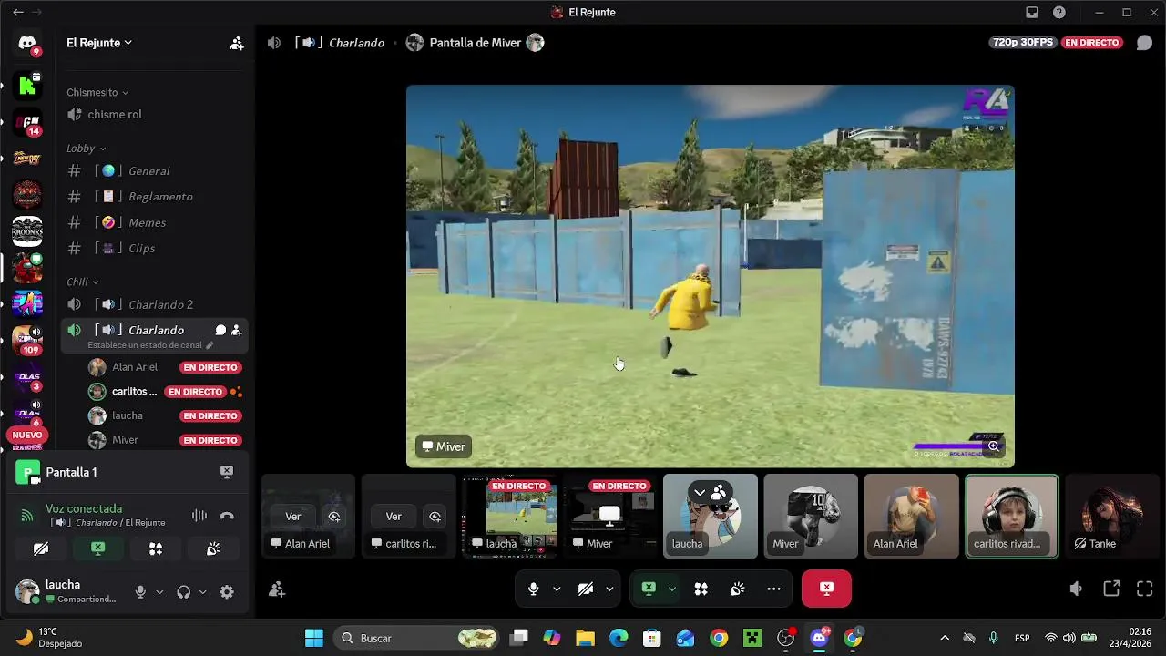Screen dimensions: 1166x656
Task: Select Tanke participant tile
Action: click(1113, 516)
